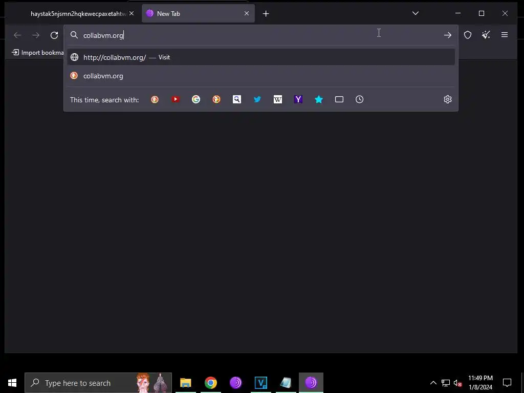Visit http://collabvm.org/ suggestion
The height and width of the screenshot is (393, 524).
(260, 57)
